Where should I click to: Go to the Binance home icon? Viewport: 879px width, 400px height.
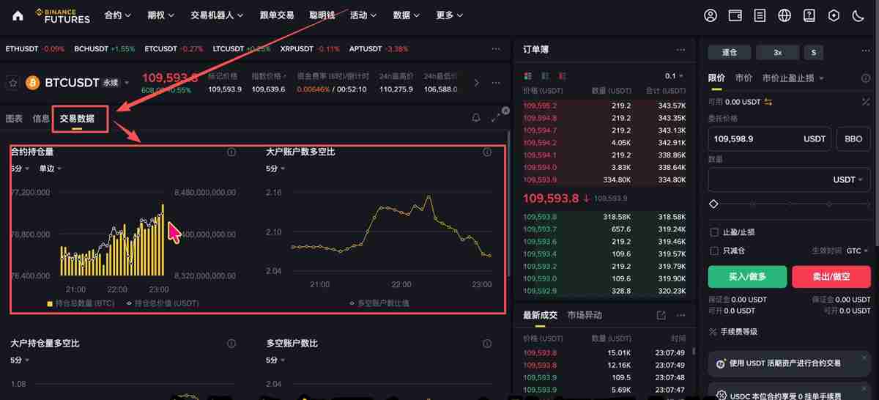pos(18,15)
